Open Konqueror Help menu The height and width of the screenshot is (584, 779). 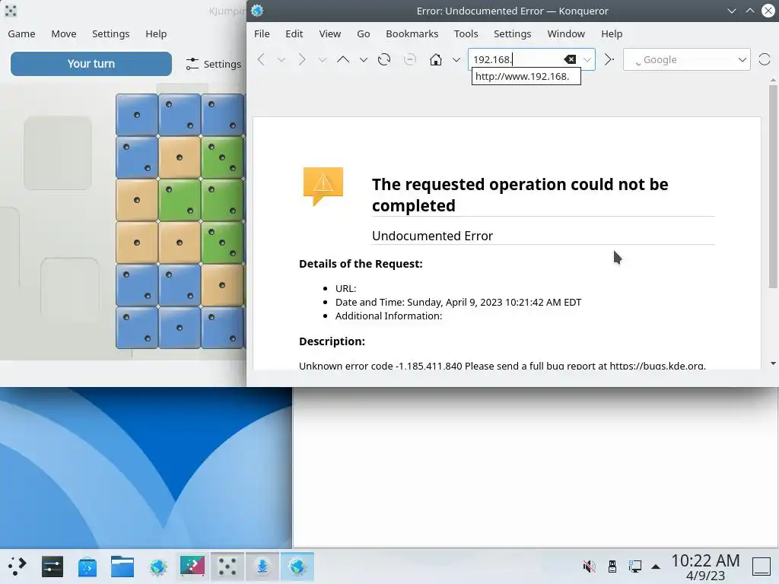pos(612,33)
